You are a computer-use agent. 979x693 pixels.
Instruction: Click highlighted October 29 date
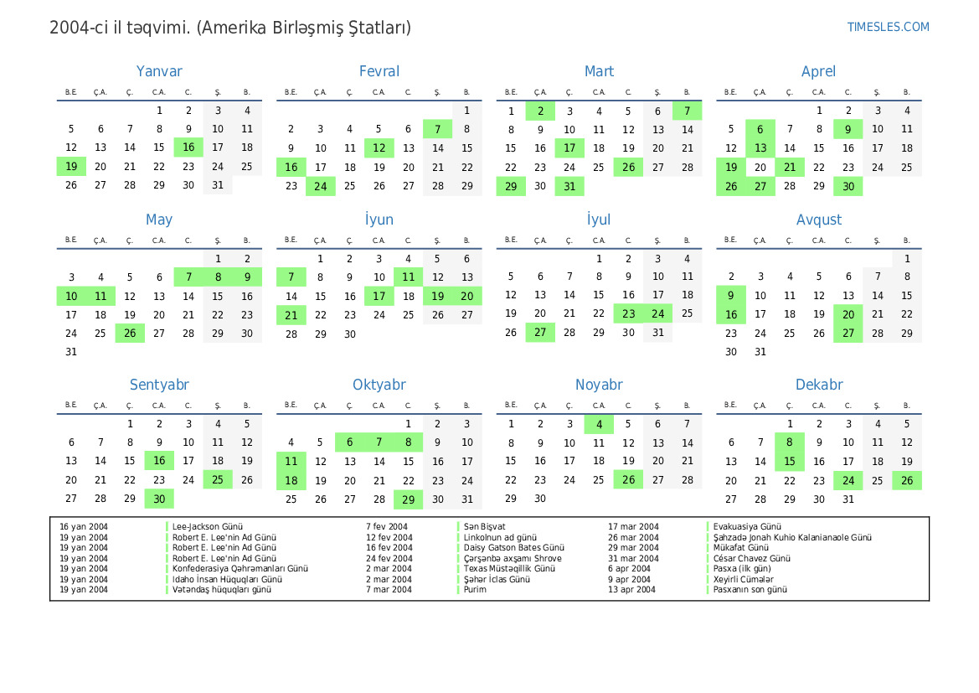click(408, 499)
